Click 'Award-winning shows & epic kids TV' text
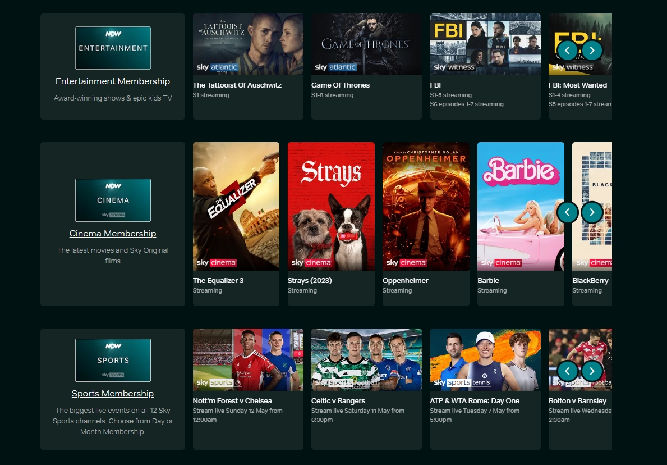Image resolution: width=667 pixels, height=465 pixels. [113, 98]
